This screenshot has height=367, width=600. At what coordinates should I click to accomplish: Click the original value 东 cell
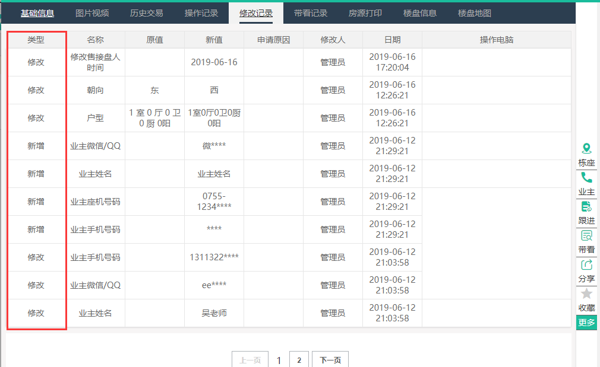point(154,90)
